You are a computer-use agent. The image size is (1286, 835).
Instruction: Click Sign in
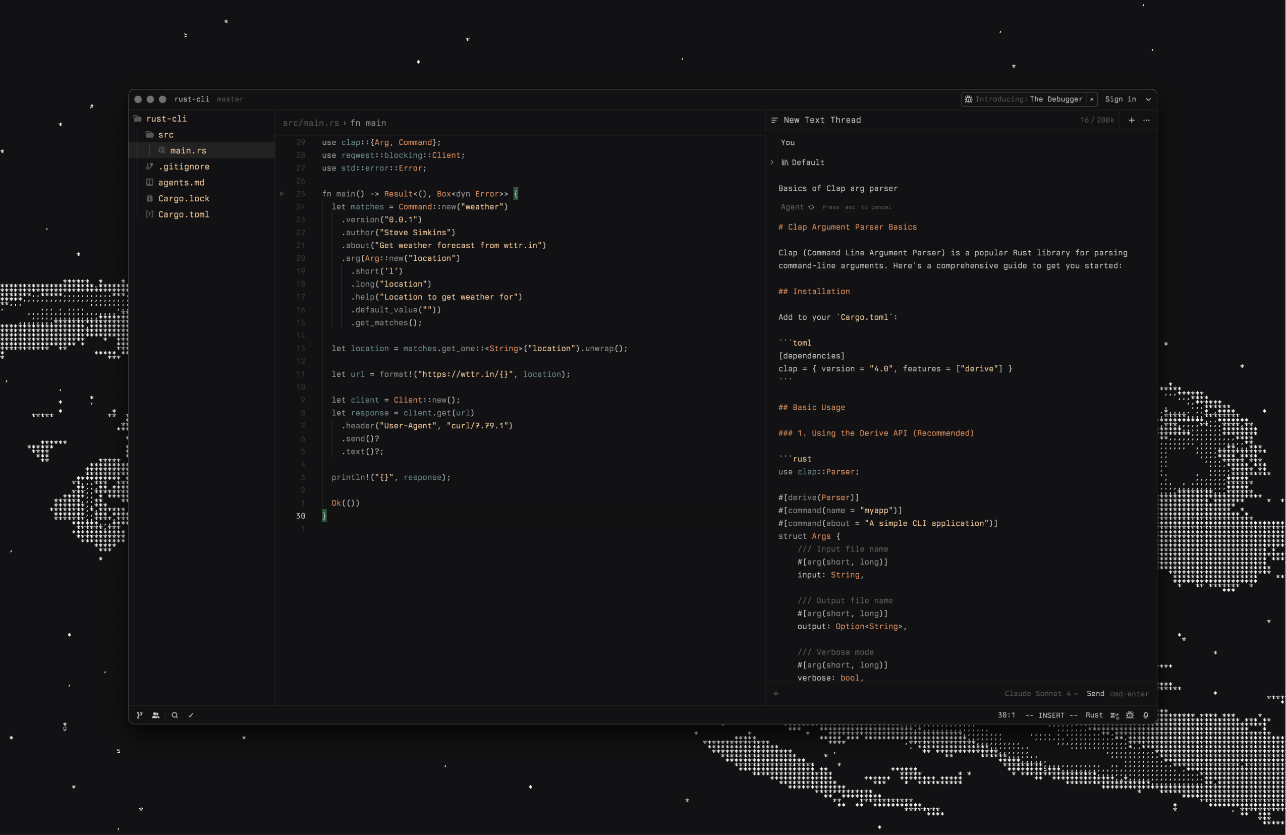click(1120, 99)
